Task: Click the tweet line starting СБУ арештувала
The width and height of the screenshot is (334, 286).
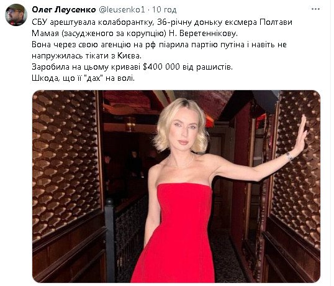Action: [162, 22]
